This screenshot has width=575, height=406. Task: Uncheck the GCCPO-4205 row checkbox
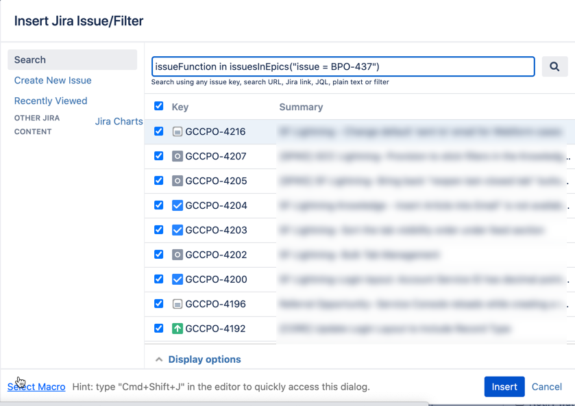tap(158, 180)
